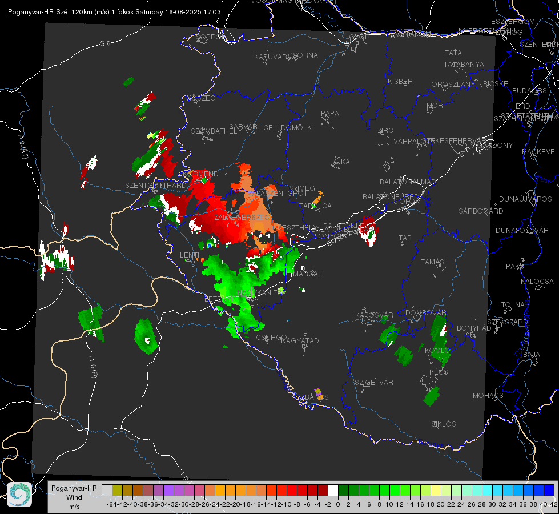Select the SÁRVÁR label on the map

pos(243,127)
